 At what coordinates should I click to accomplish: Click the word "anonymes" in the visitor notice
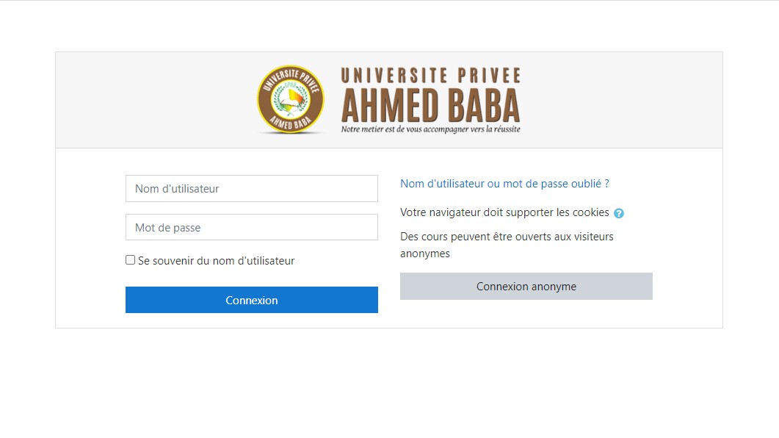point(425,254)
